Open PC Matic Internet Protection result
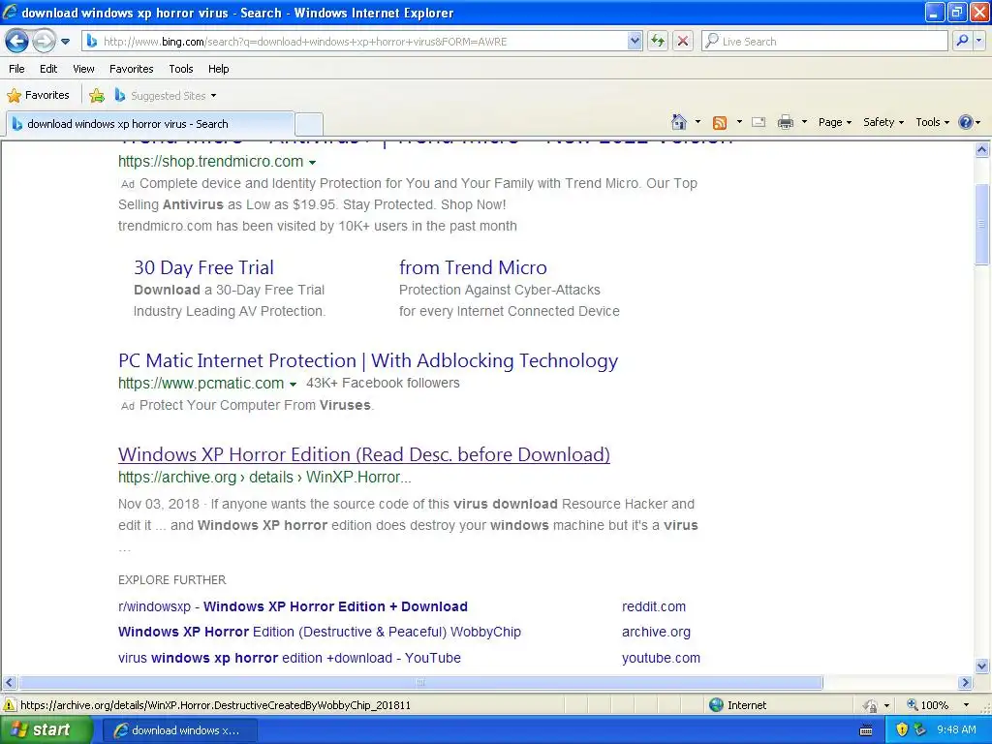 click(368, 360)
